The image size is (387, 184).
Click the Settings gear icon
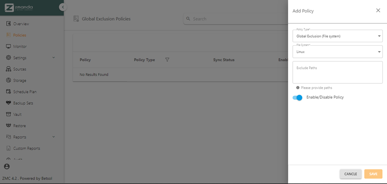(x=8, y=58)
